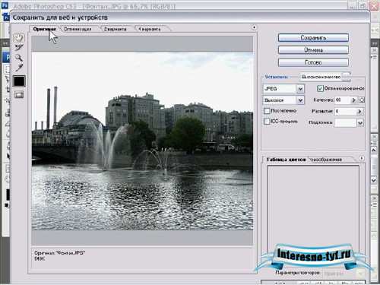Enable the Постепенно checkbox
Image resolution: width=380 pixels, height=285 pixels.
[x=267, y=111]
